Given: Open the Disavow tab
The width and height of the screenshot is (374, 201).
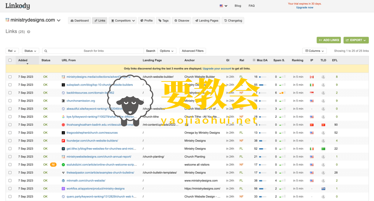Looking at the screenshot, I should coord(181,20).
